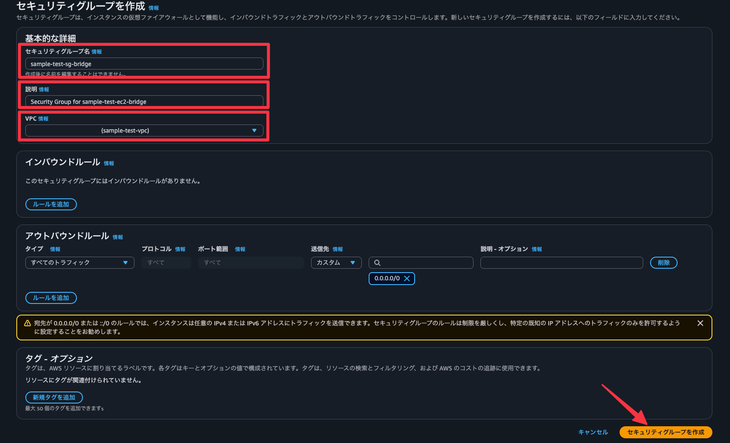Click the warning triangle icon in banner
Viewport: 730px width, 443px height.
click(x=27, y=323)
